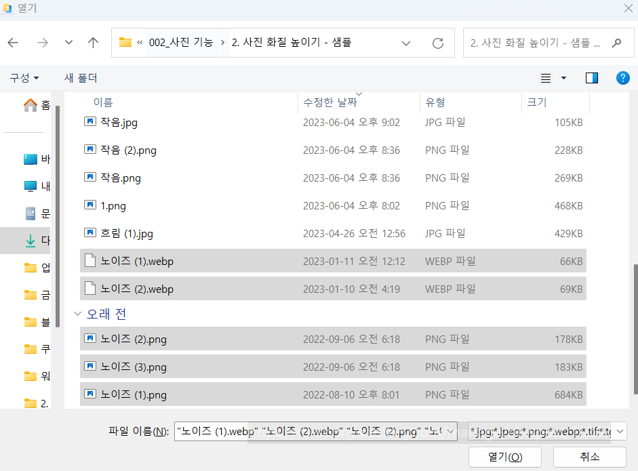The image size is (638, 471).
Task: Open sidebar folder 쿠
Action: tap(37, 349)
